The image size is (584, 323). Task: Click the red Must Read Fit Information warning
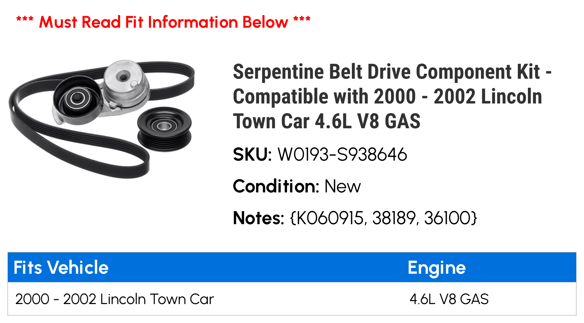pos(164,22)
